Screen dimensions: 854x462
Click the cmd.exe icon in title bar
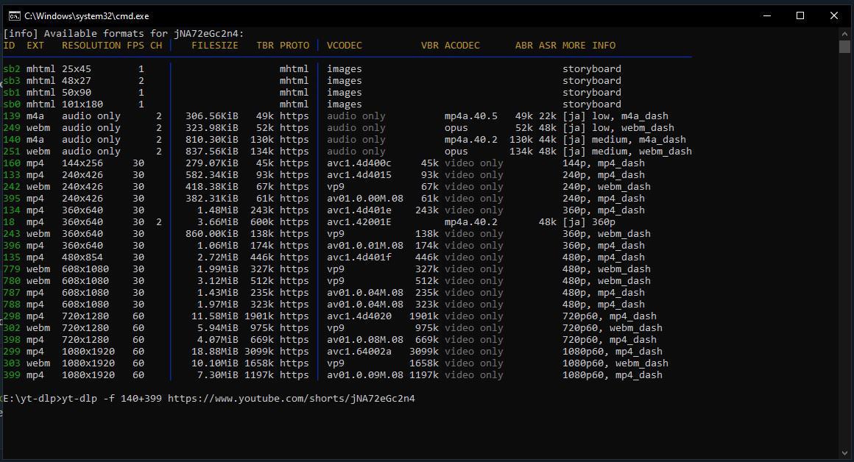click(14, 15)
